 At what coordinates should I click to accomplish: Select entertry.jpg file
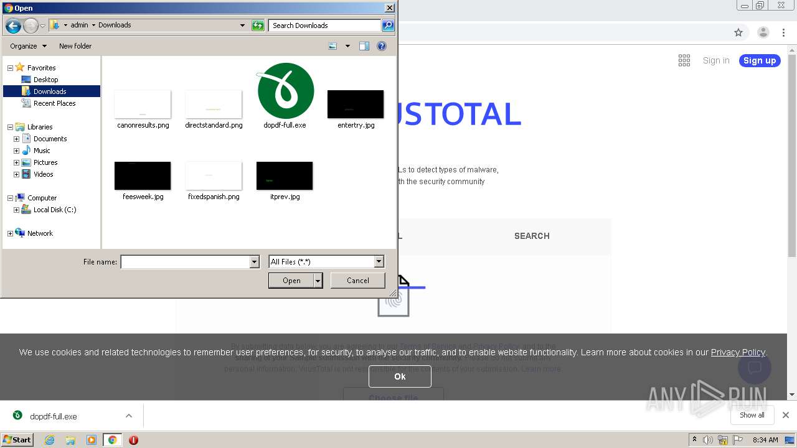[x=356, y=104]
